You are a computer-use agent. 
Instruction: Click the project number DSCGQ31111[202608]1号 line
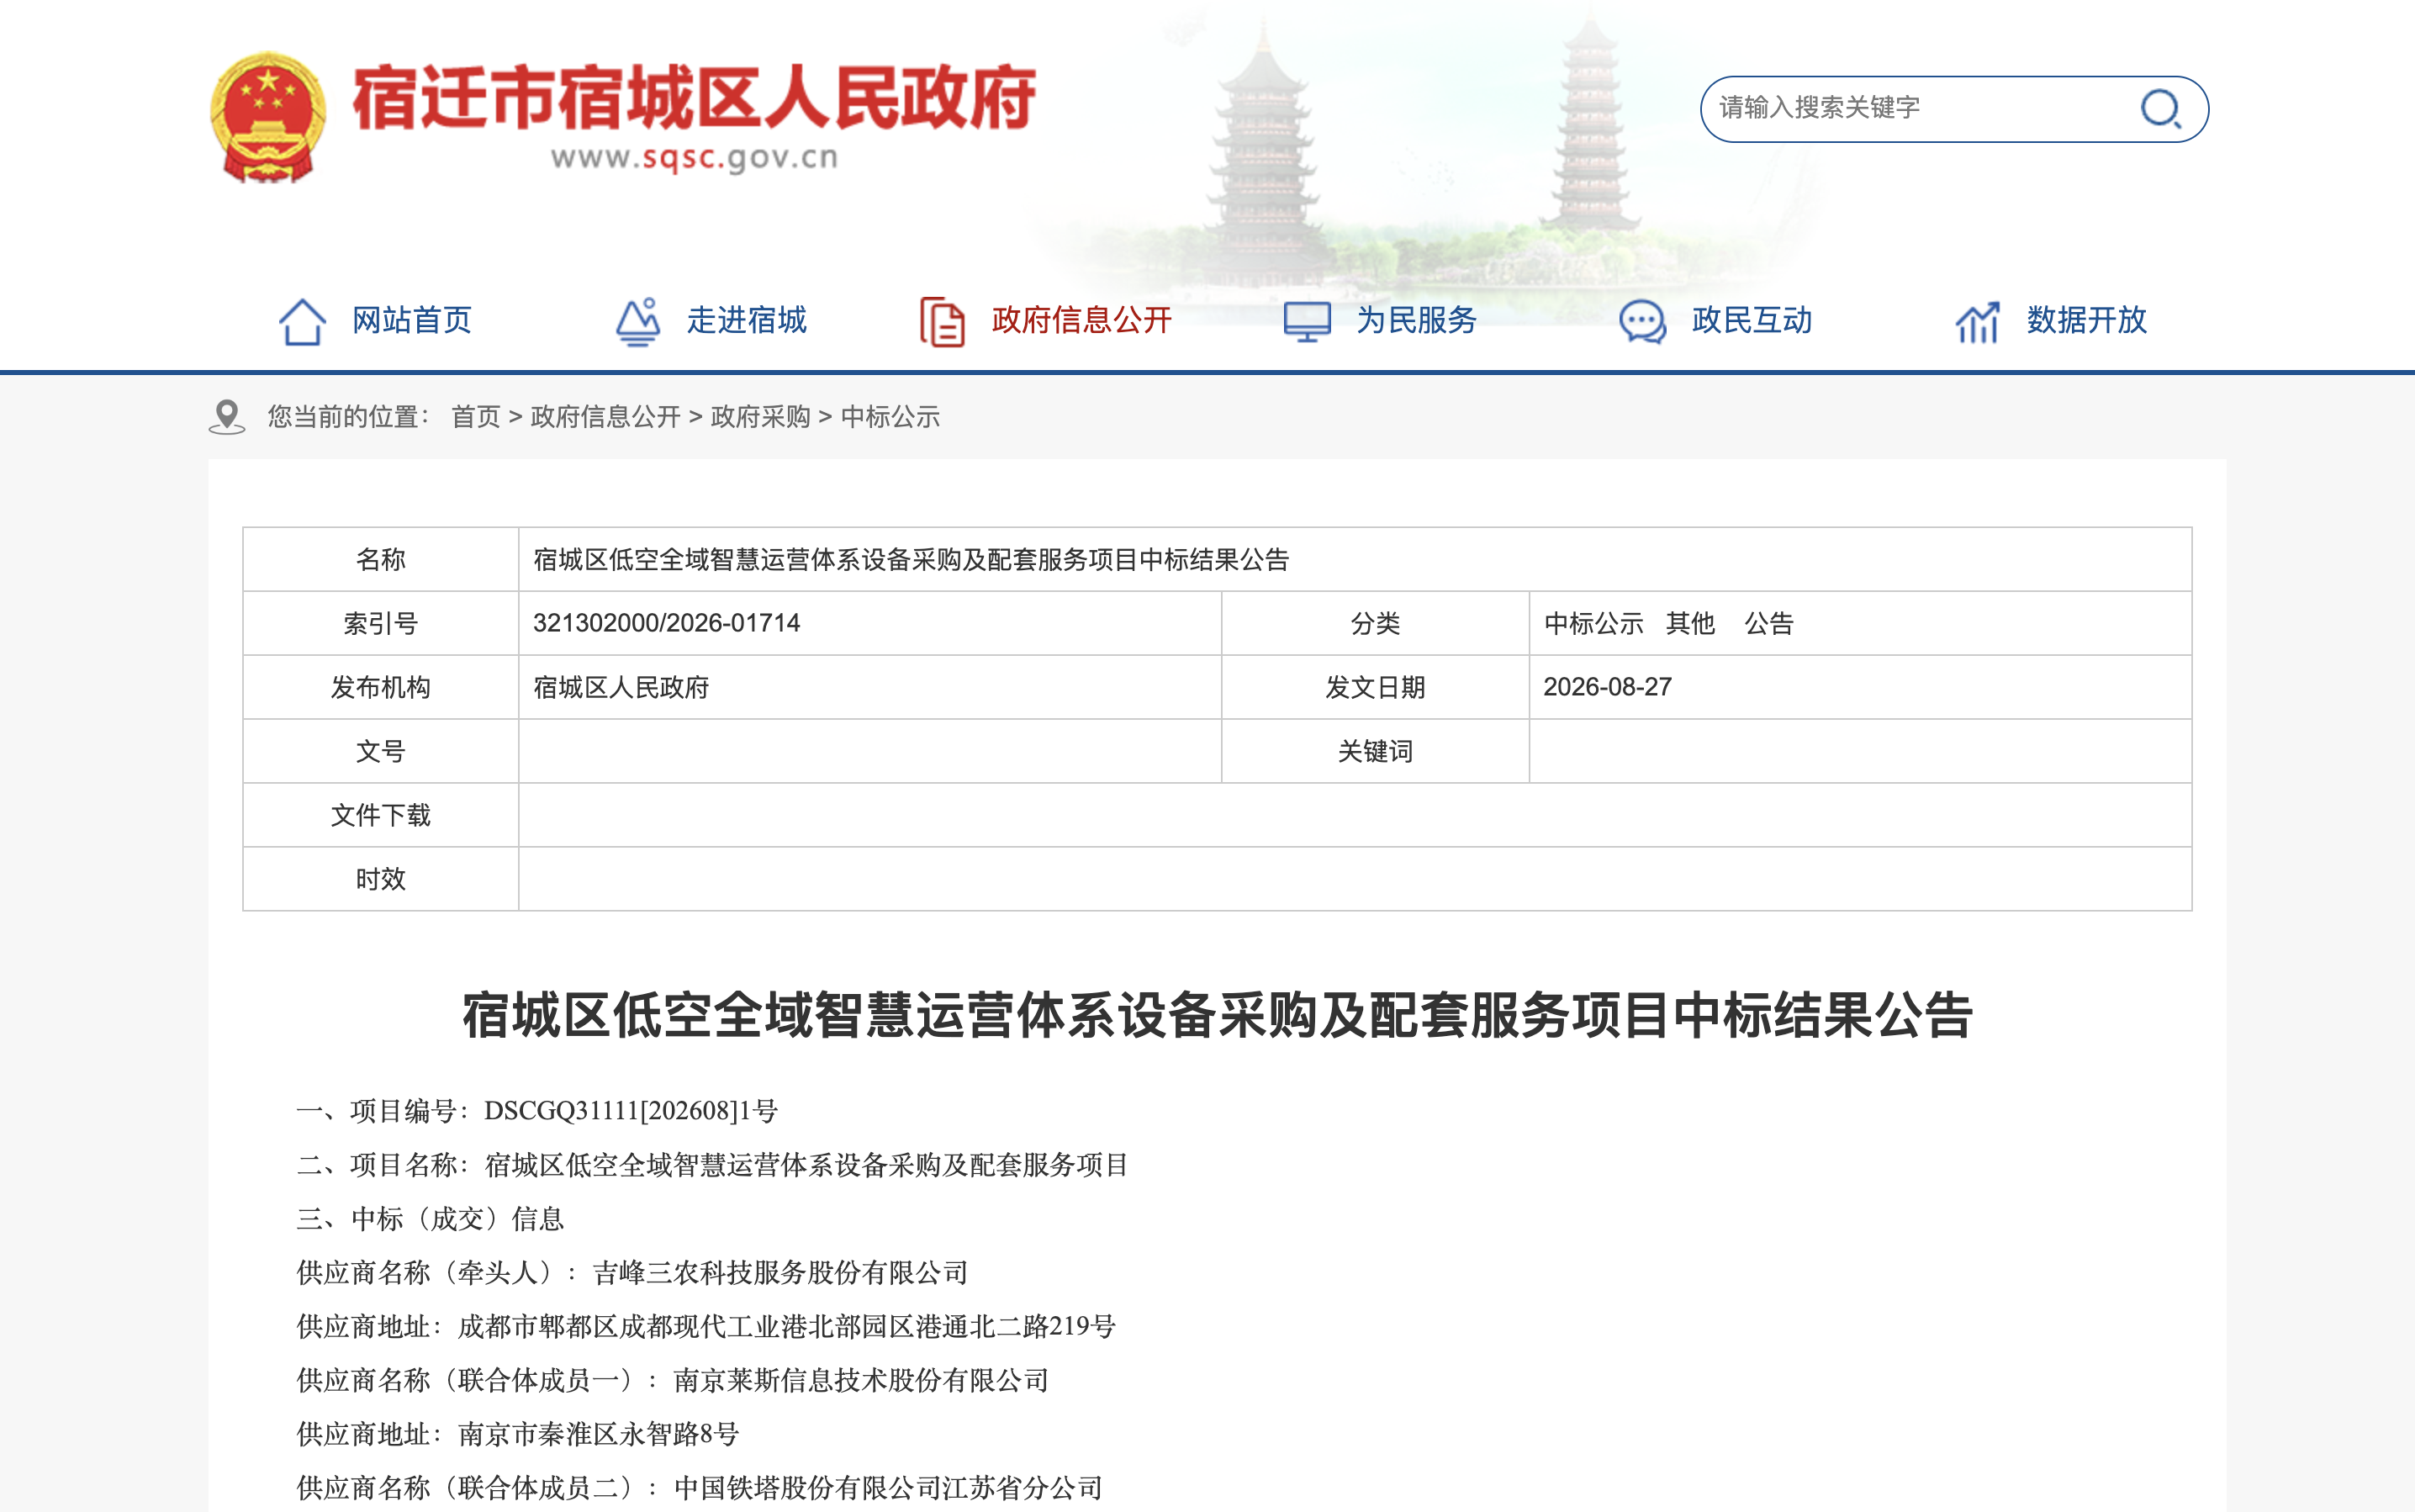pos(537,1111)
